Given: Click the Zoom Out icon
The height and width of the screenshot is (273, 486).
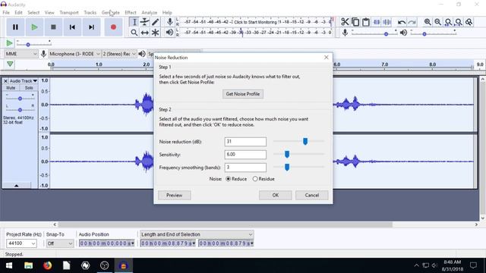Looking at the screenshot, I should (437, 22).
